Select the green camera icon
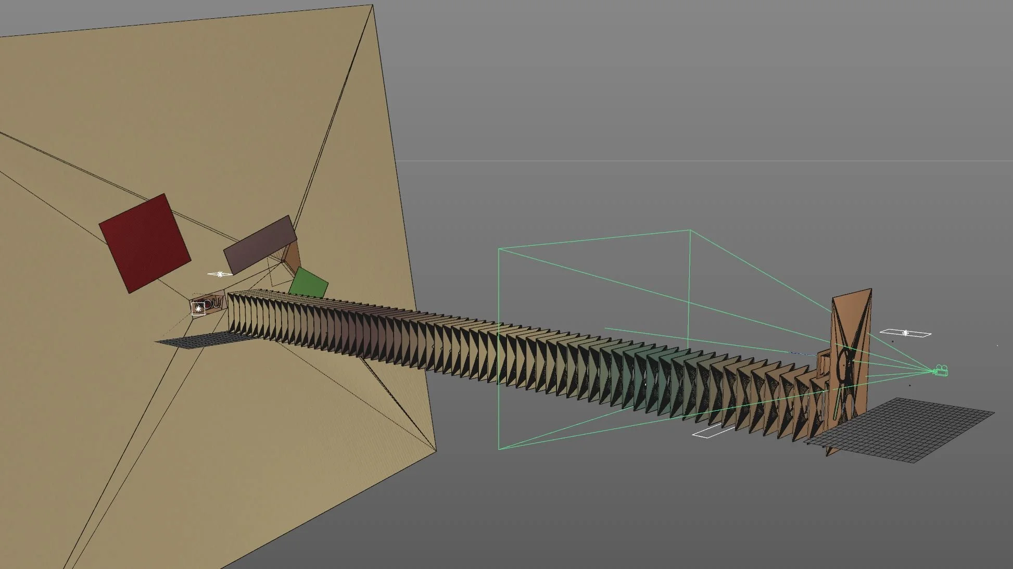The image size is (1013, 569). [941, 371]
